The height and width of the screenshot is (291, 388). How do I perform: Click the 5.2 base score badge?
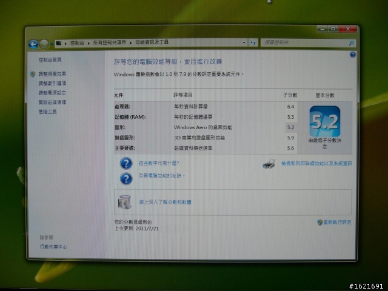325,121
